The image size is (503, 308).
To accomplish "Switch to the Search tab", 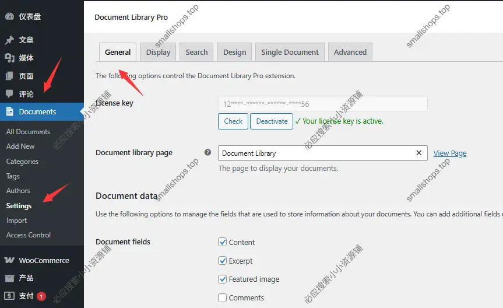I will point(196,52).
